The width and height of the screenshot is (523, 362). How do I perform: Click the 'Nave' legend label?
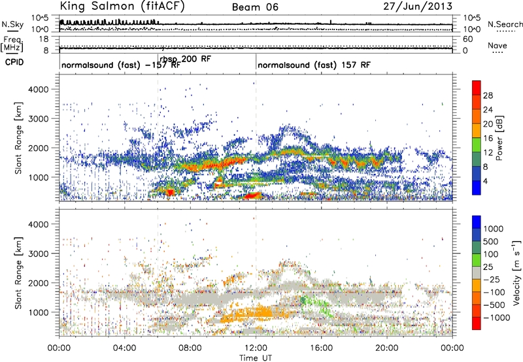point(497,45)
